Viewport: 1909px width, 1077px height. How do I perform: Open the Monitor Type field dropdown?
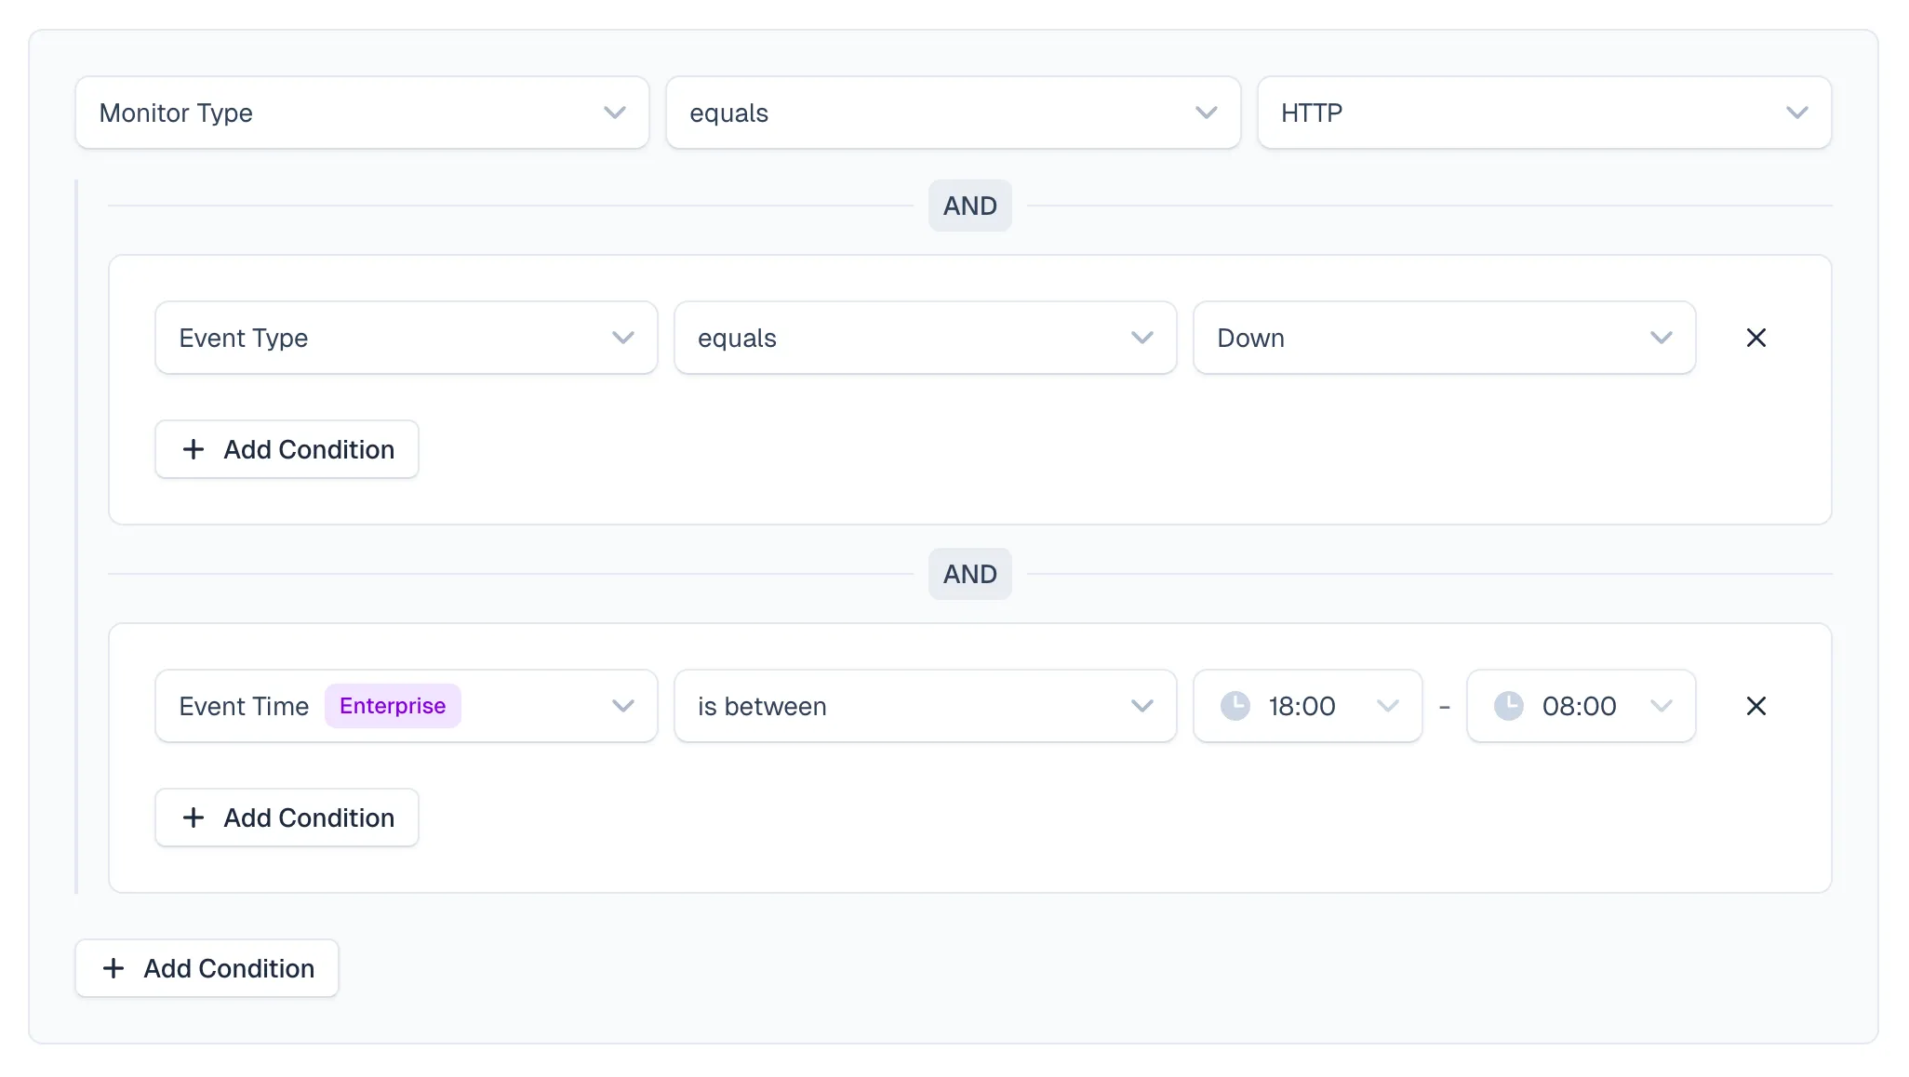click(362, 113)
